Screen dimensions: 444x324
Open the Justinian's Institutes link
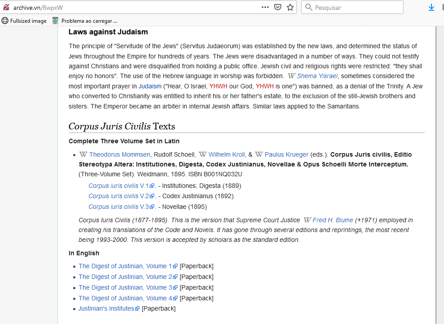[x=106, y=308]
